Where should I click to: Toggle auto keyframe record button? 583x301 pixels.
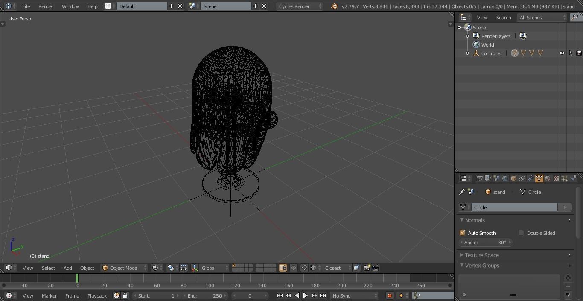(x=389, y=295)
